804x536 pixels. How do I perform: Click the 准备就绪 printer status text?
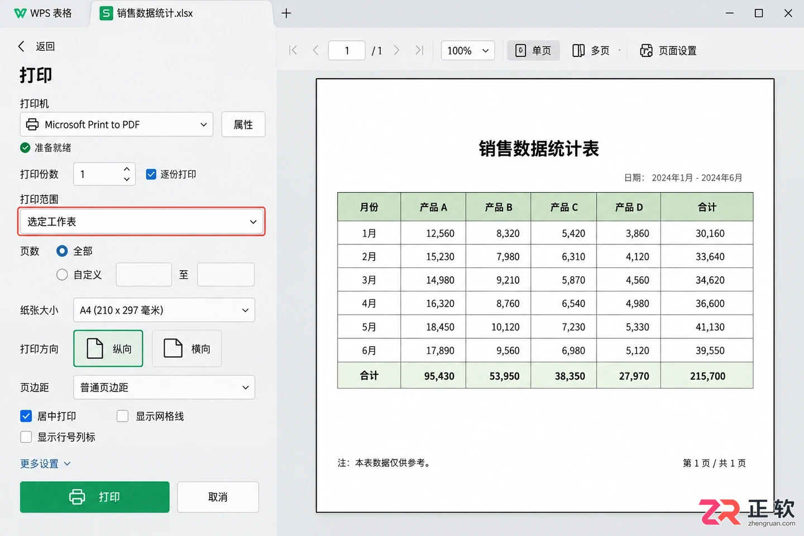(52, 148)
